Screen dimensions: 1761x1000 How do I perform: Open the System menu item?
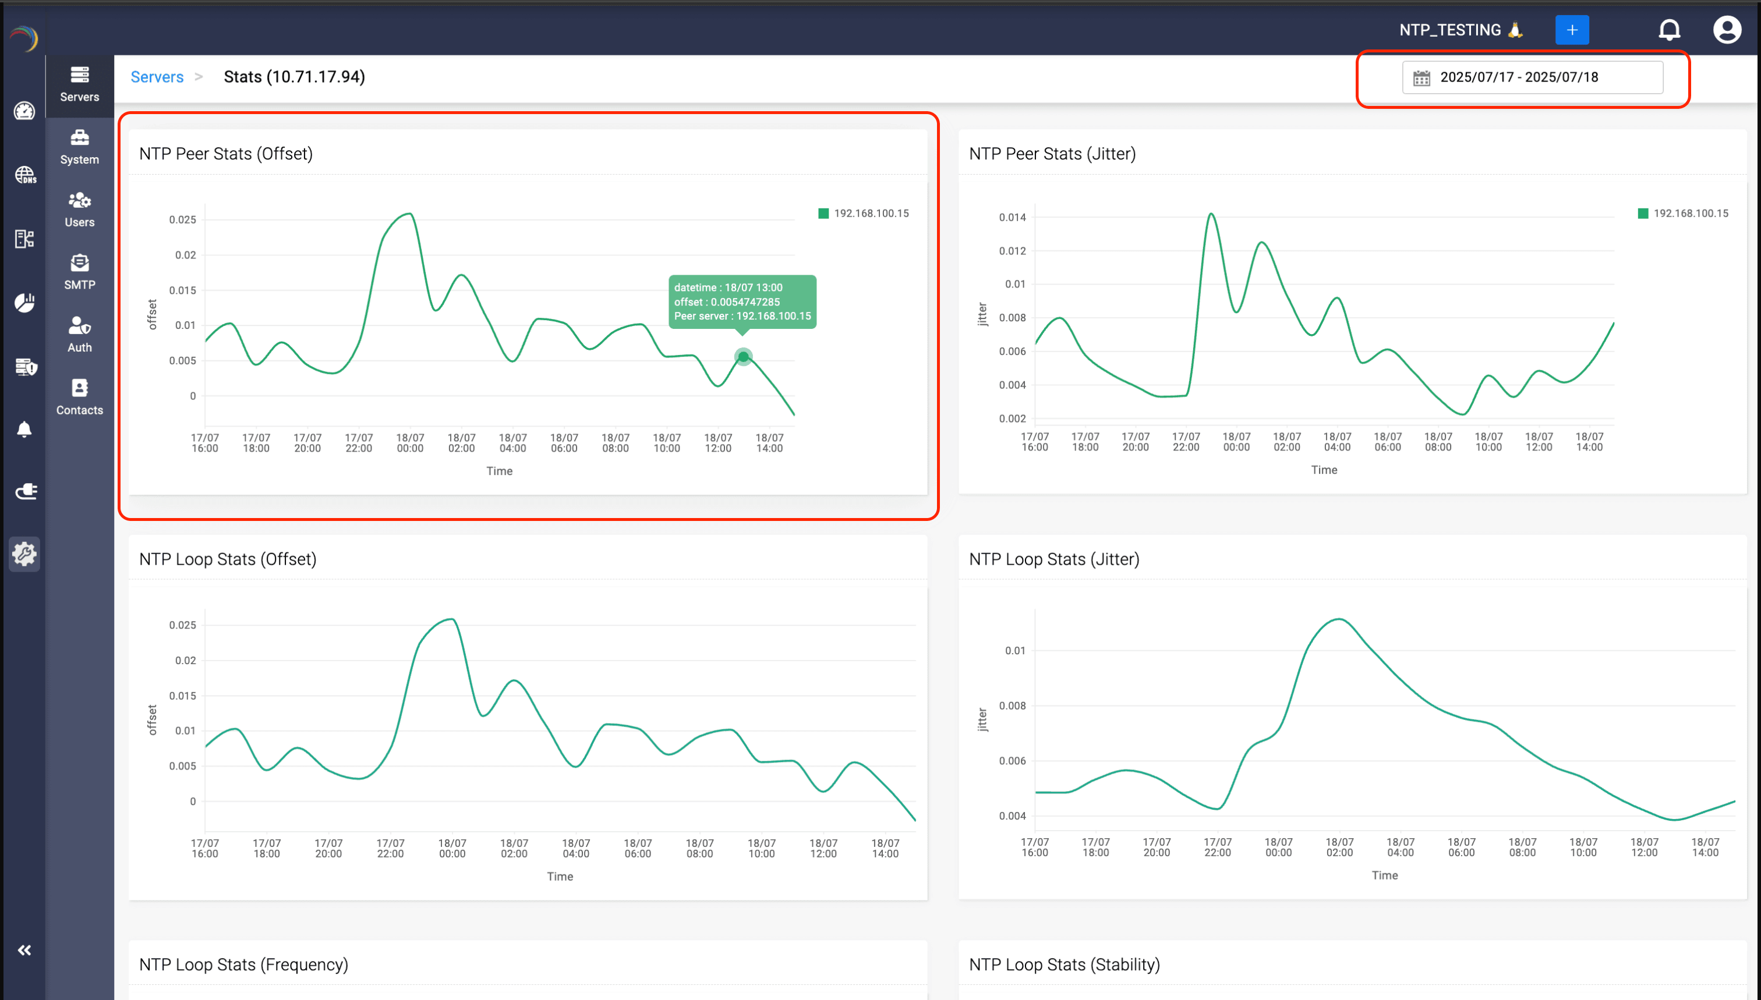[x=80, y=147]
